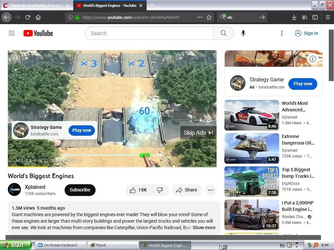Dislike the video with the thumbs down icon
The height and width of the screenshot is (250, 334).
click(x=160, y=190)
